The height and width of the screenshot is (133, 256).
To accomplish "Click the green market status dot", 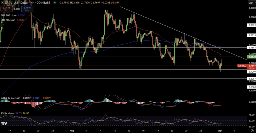I will click(x=55, y=2).
